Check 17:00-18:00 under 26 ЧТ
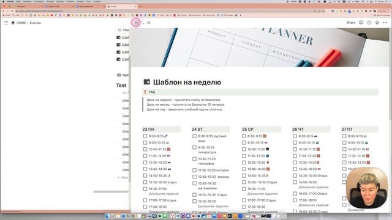This screenshot has height=220, width=392. (295, 200)
